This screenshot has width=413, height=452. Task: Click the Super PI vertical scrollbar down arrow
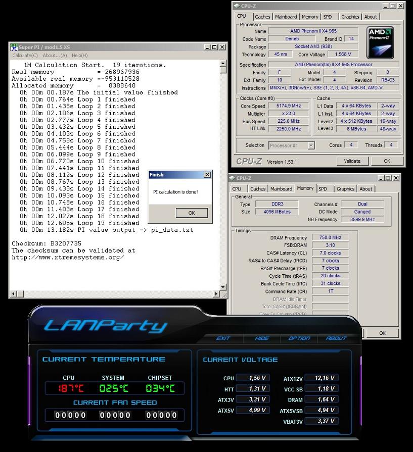point(223,287)
